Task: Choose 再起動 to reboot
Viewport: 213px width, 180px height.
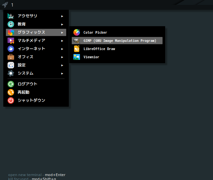Action: click(36, 92)
